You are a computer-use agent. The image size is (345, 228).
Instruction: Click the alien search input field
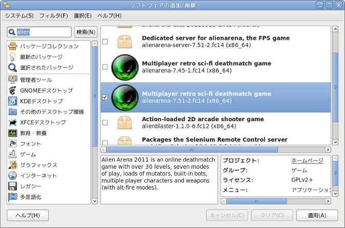click(39, 32)
